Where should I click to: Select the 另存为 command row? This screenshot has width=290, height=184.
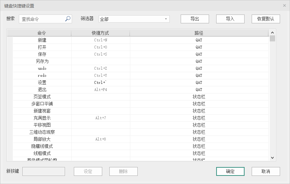click(42, 61)
